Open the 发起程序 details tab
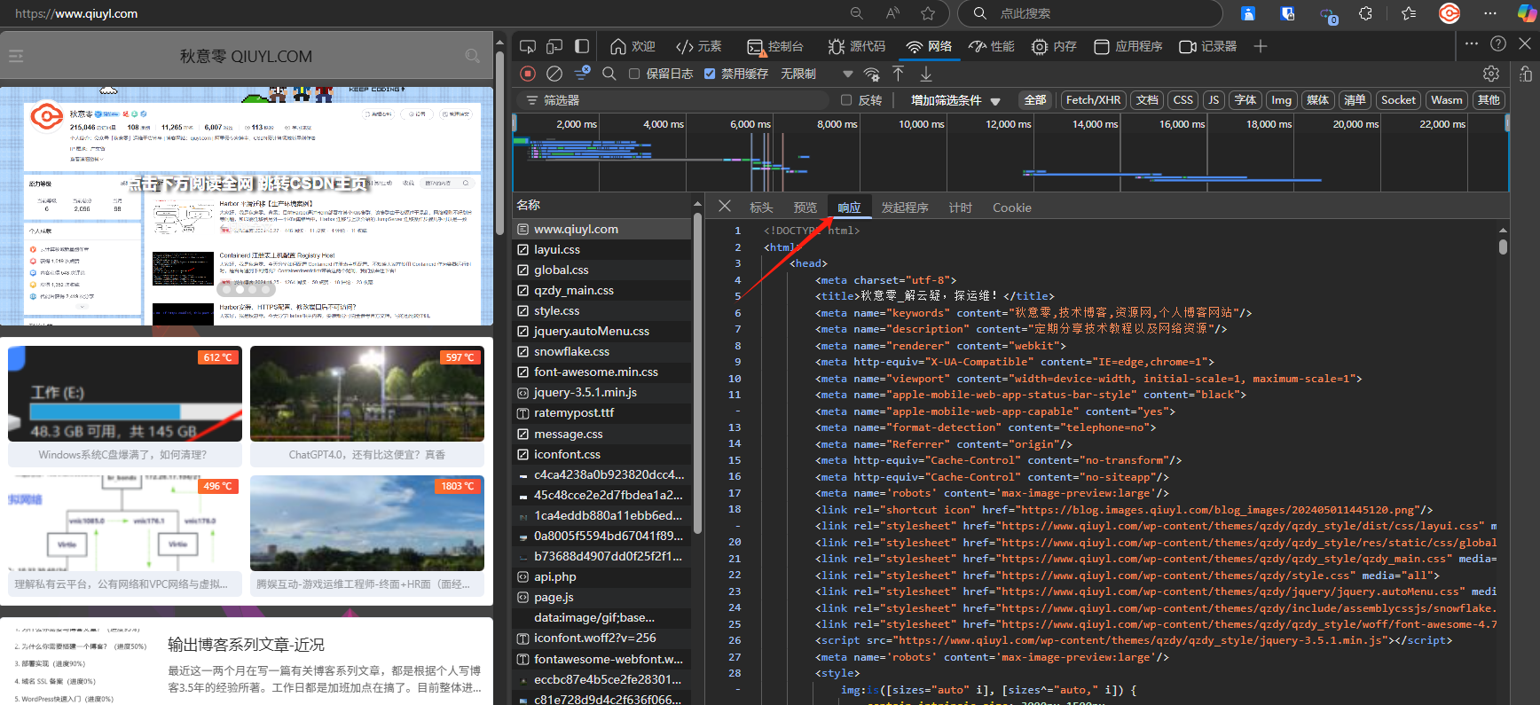 905,208
